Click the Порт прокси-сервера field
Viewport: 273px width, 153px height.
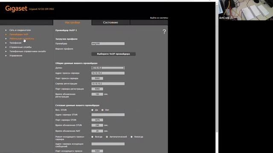coord(97,78)
